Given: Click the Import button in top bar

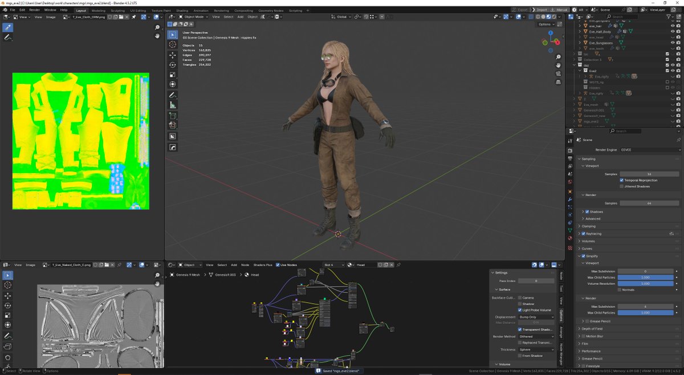Looking at the screenshot, I should coord(541,10).
